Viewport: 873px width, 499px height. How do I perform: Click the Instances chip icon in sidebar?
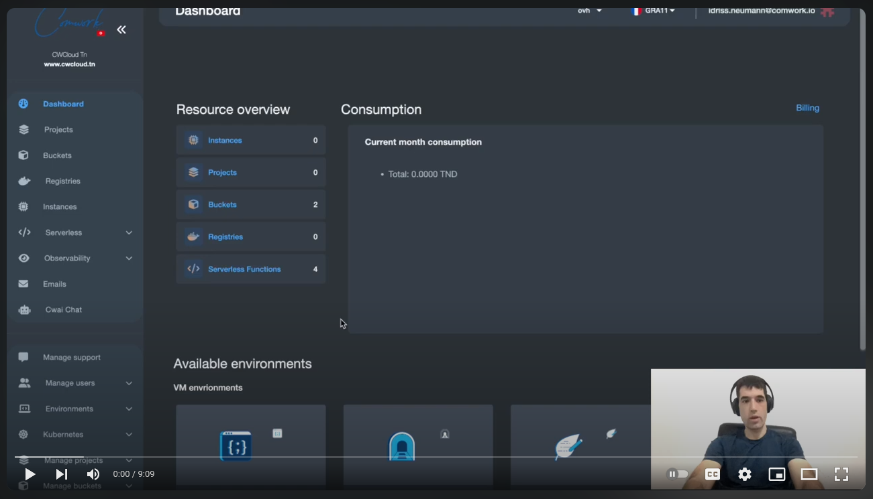[x=23, y=207]
